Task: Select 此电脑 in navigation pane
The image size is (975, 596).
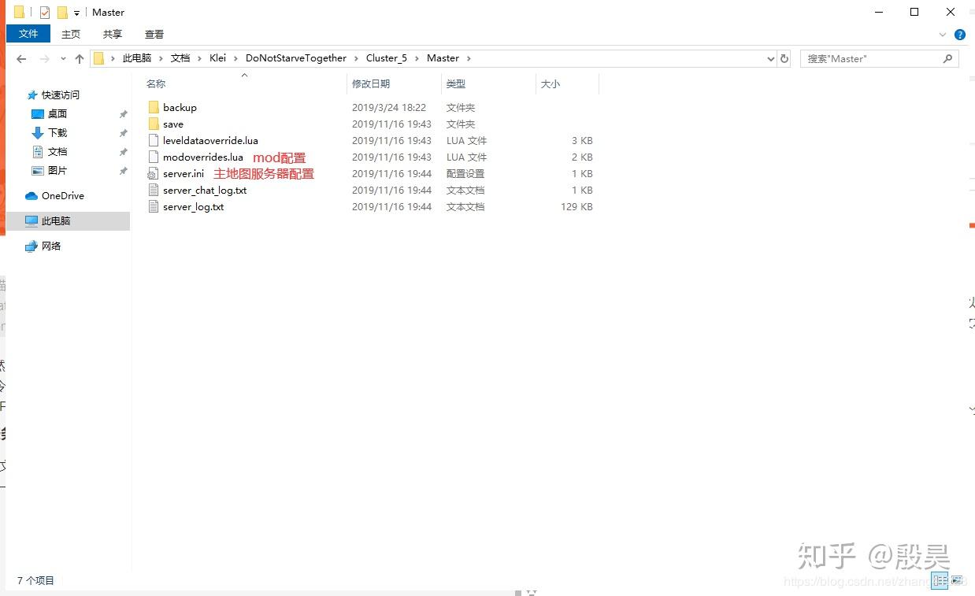Action: coord(56,220)
